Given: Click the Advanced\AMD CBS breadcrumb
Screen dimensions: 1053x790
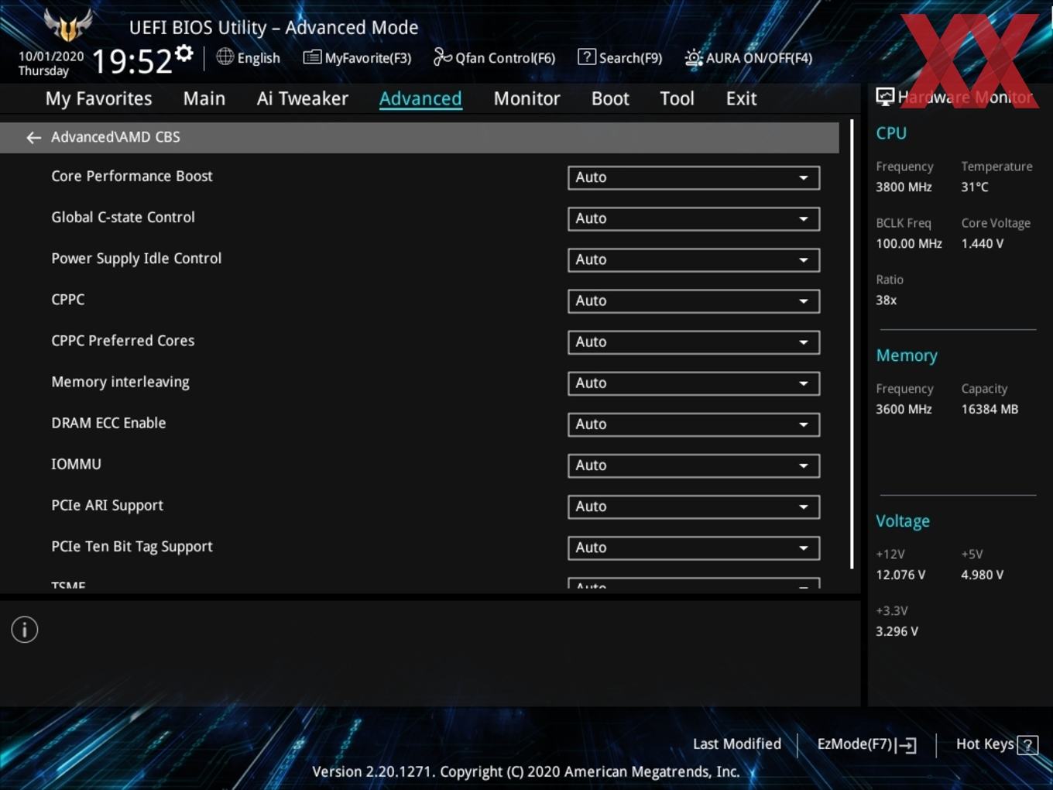Looking at the screenshot, I should pyautogui.click(x=115, y=137).
